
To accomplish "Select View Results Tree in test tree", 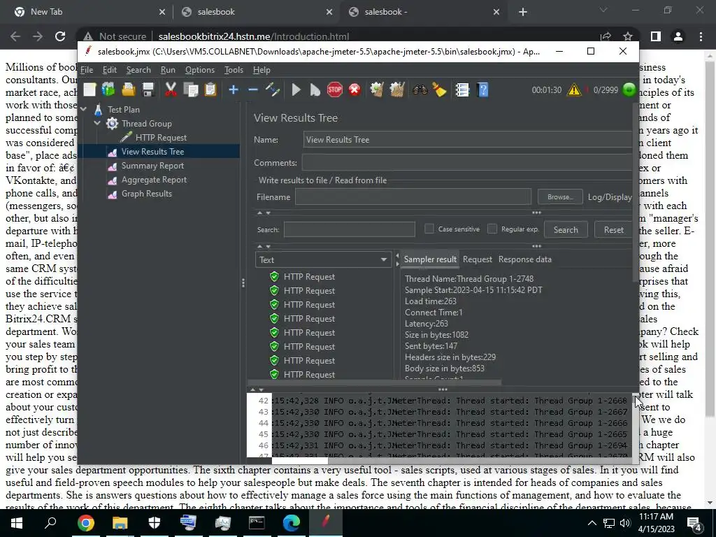I will [x=152, y=152].
